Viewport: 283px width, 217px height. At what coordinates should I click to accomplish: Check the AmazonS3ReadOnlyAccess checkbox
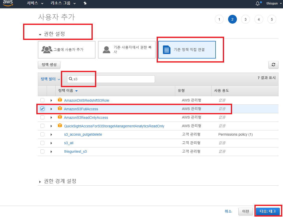point(42,117)
